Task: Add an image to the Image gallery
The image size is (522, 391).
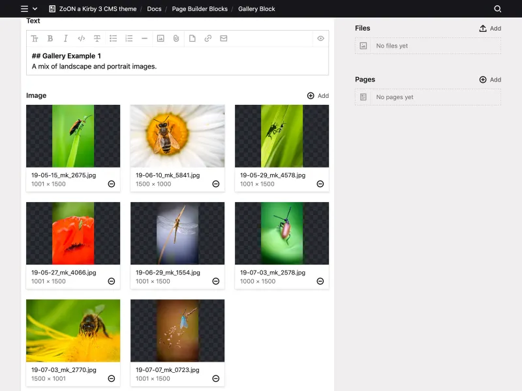Action: click(x=318, y=95)
